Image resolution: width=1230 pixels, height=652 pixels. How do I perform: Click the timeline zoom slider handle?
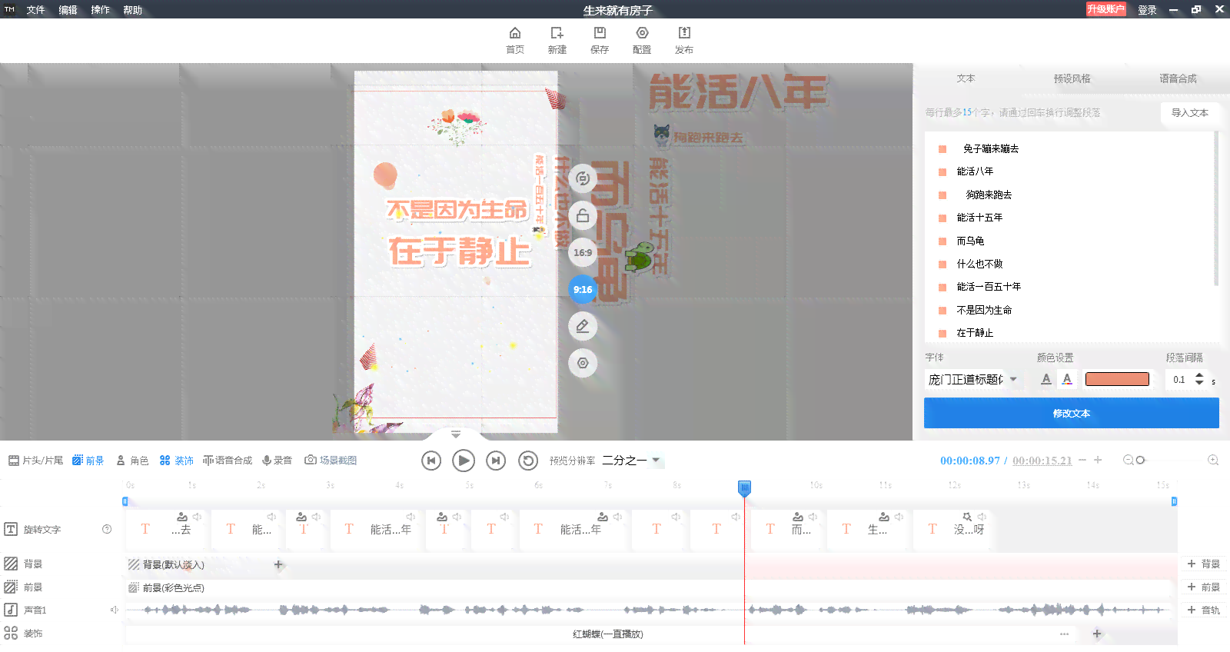(x=1141, y=460)
